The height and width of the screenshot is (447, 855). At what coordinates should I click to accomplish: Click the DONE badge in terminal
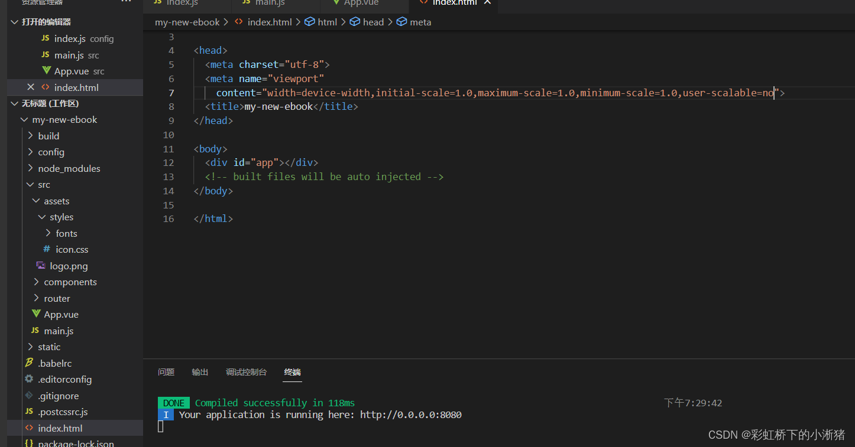click(174, 403)
